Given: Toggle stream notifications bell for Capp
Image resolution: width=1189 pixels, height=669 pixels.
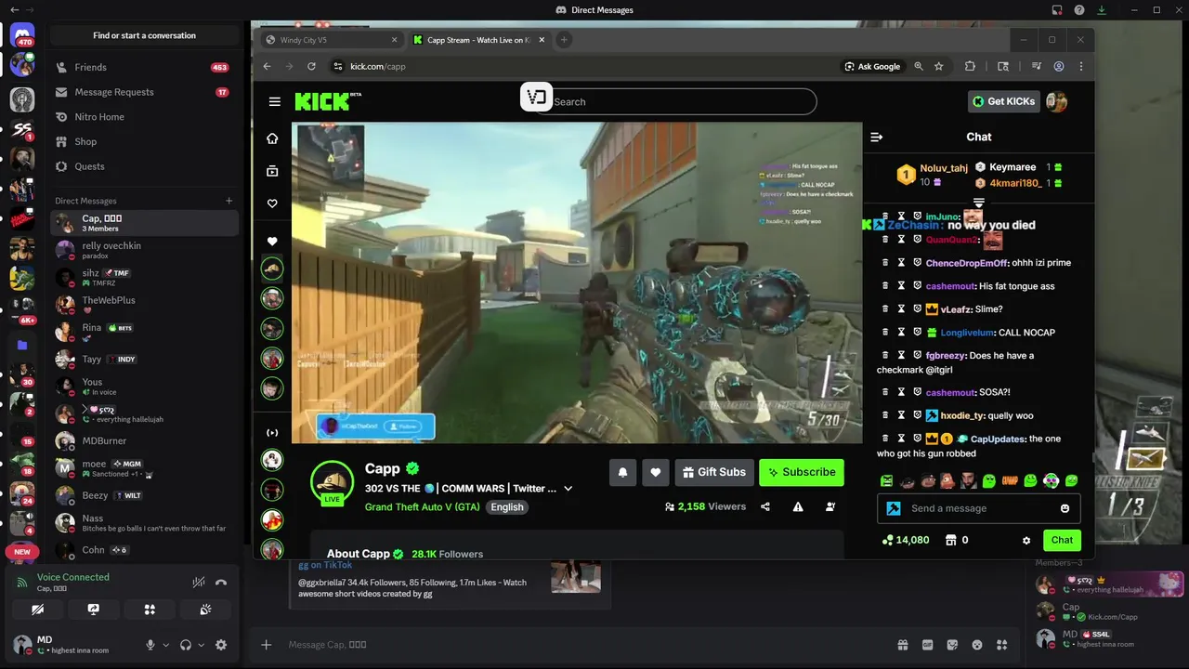Looking at the screenshot, I should click(622, 472).
